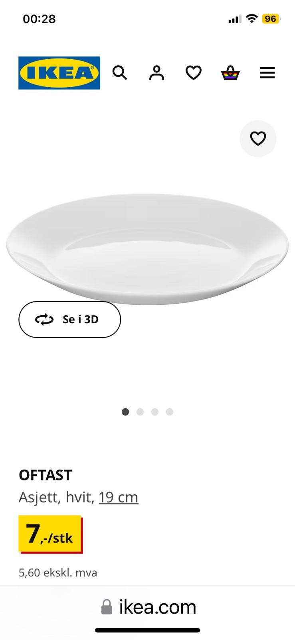Screen dimensions: 295x640
Task: Open the user profile icon
Action: (x=156, y=73)
